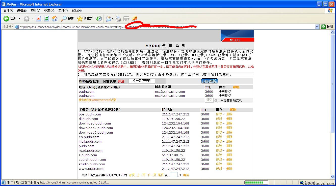Click the page number input box
Screen dimensions: 336x186
(x=174, y=175)
